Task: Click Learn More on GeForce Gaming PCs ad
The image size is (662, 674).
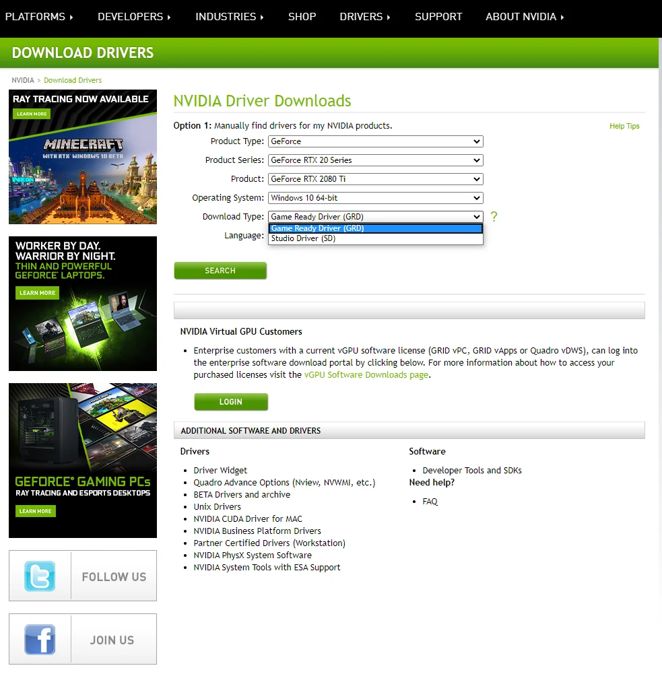Action: click(35, 511)
